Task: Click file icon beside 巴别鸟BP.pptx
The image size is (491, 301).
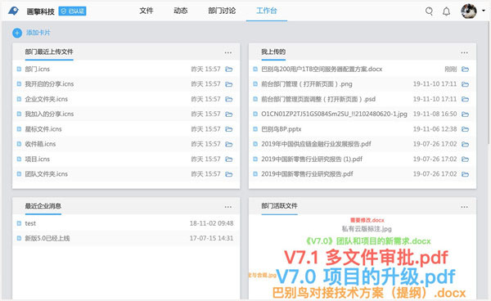Action: click(255, 129)
